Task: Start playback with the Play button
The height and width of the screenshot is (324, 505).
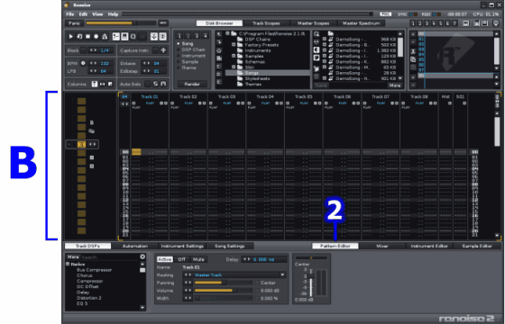Action: point(71,37)
